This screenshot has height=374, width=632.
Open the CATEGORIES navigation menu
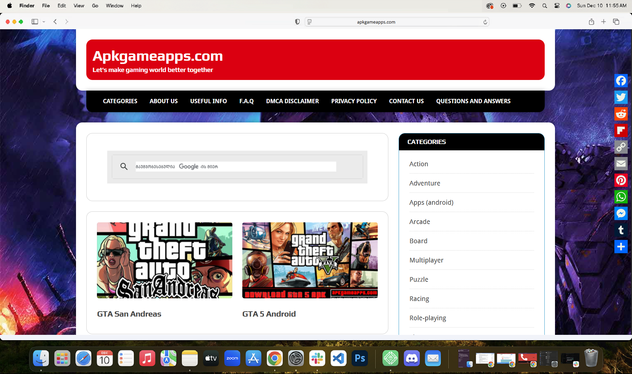(120, 101)
